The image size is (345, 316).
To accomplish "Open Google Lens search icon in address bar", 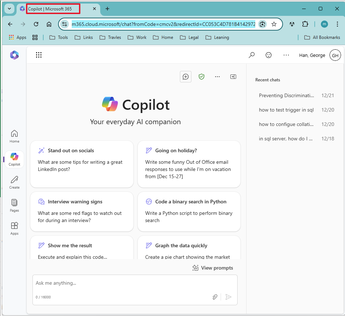I will point(262,24).
